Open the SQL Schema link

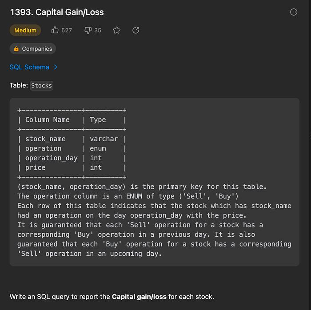[x=29, y=67]
